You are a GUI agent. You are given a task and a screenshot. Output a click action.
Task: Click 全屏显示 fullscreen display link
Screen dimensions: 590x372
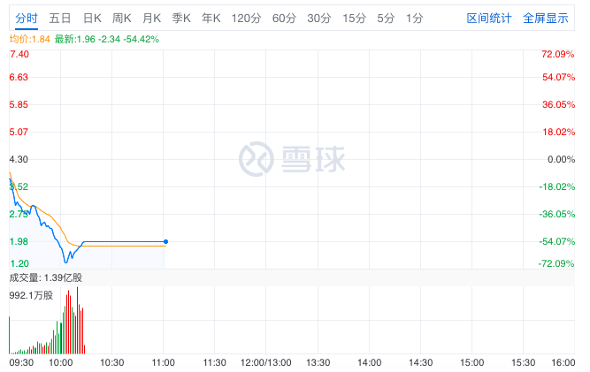coord(546,18)
